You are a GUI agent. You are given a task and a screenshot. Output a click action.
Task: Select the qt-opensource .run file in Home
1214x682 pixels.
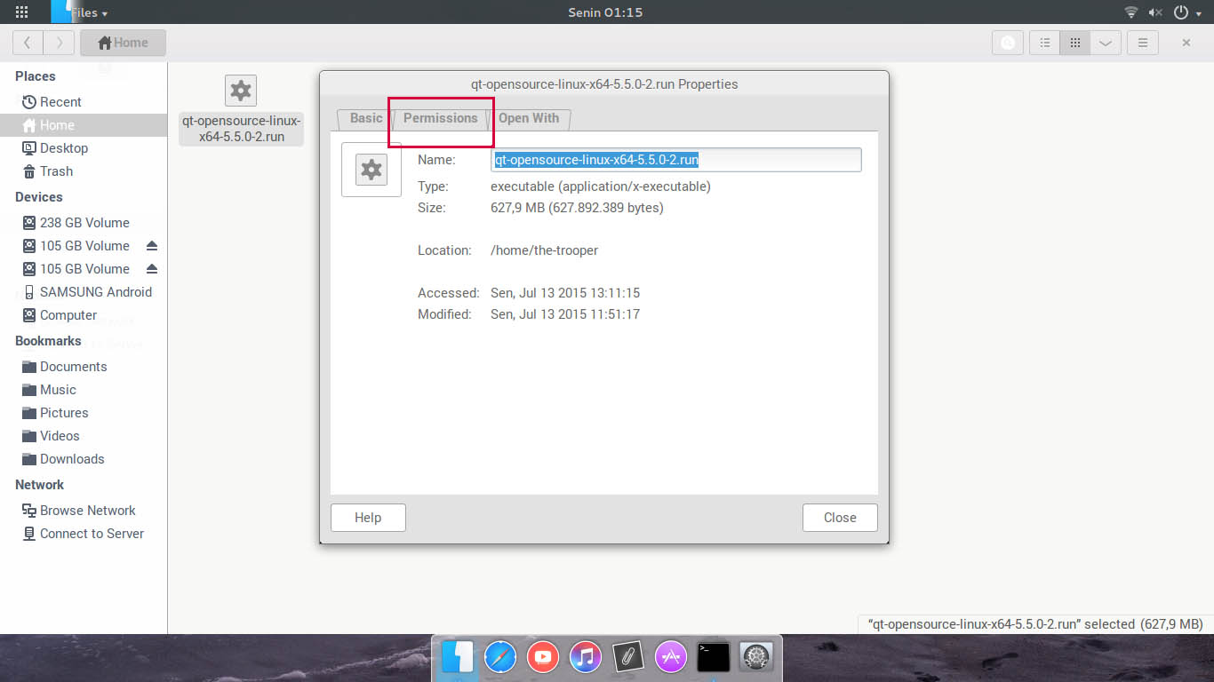coord(241,110)
